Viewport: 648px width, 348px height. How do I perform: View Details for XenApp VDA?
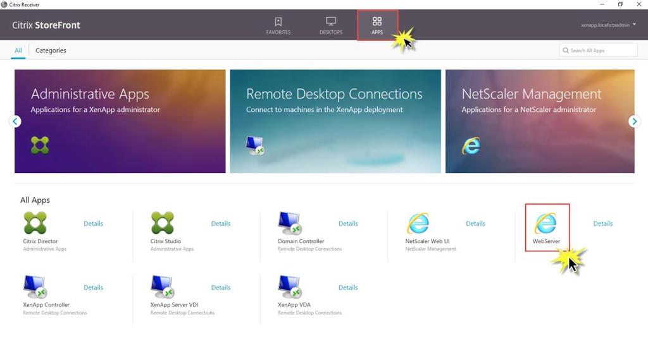coord(348,287)
